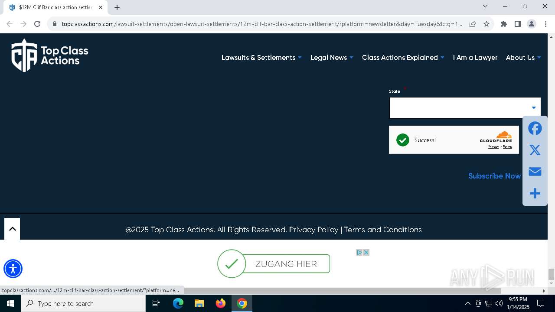
Task: Open the State dropdown
Action: [465, 108]
